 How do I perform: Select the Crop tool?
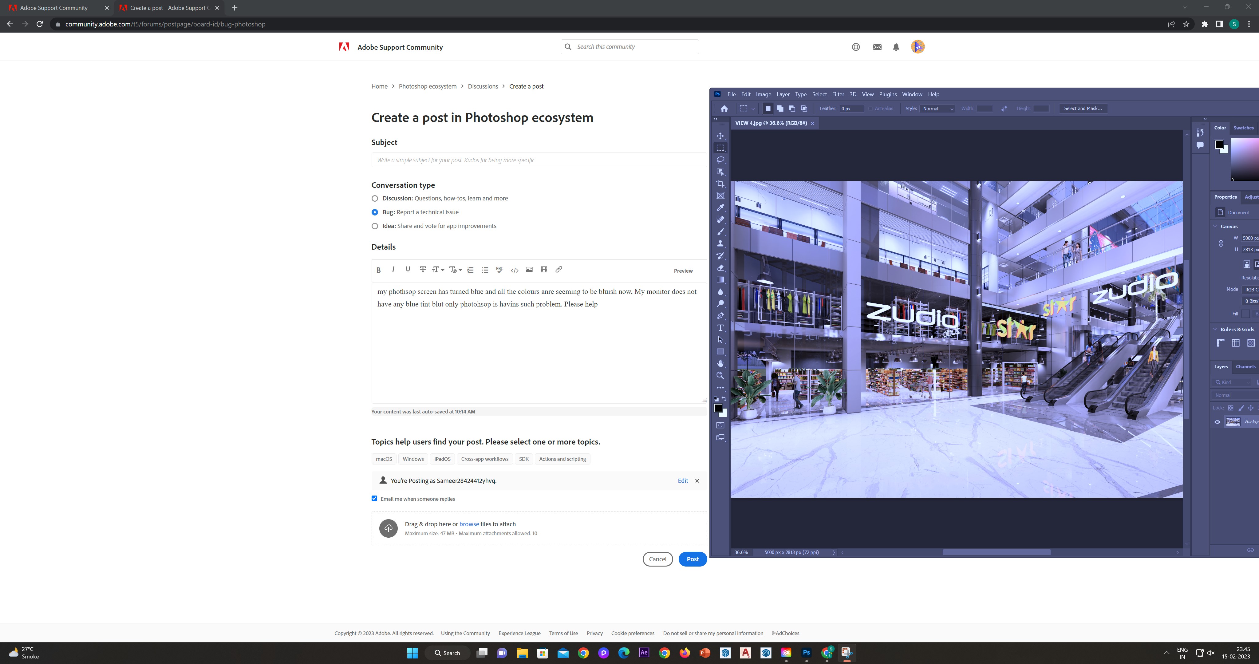click(720, 184)
